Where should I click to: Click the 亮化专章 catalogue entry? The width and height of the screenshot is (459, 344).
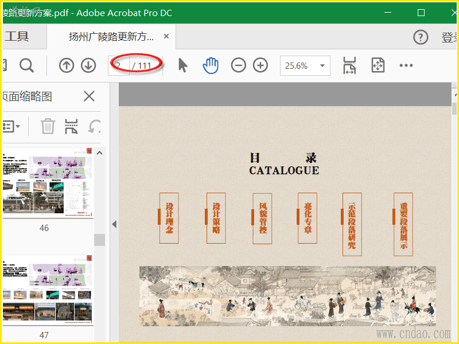308,218
